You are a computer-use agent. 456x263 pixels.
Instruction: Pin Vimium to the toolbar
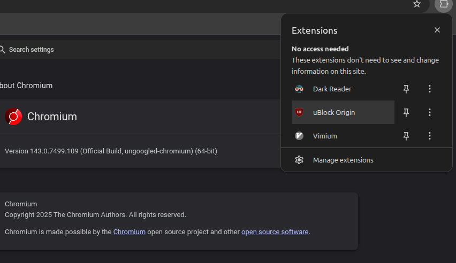click(406, 136)
